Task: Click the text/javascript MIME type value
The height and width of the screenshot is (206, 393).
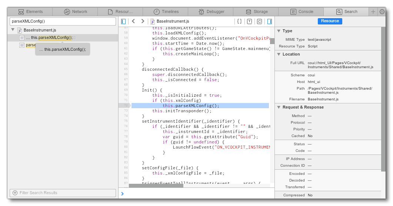Action: (319, 40)
